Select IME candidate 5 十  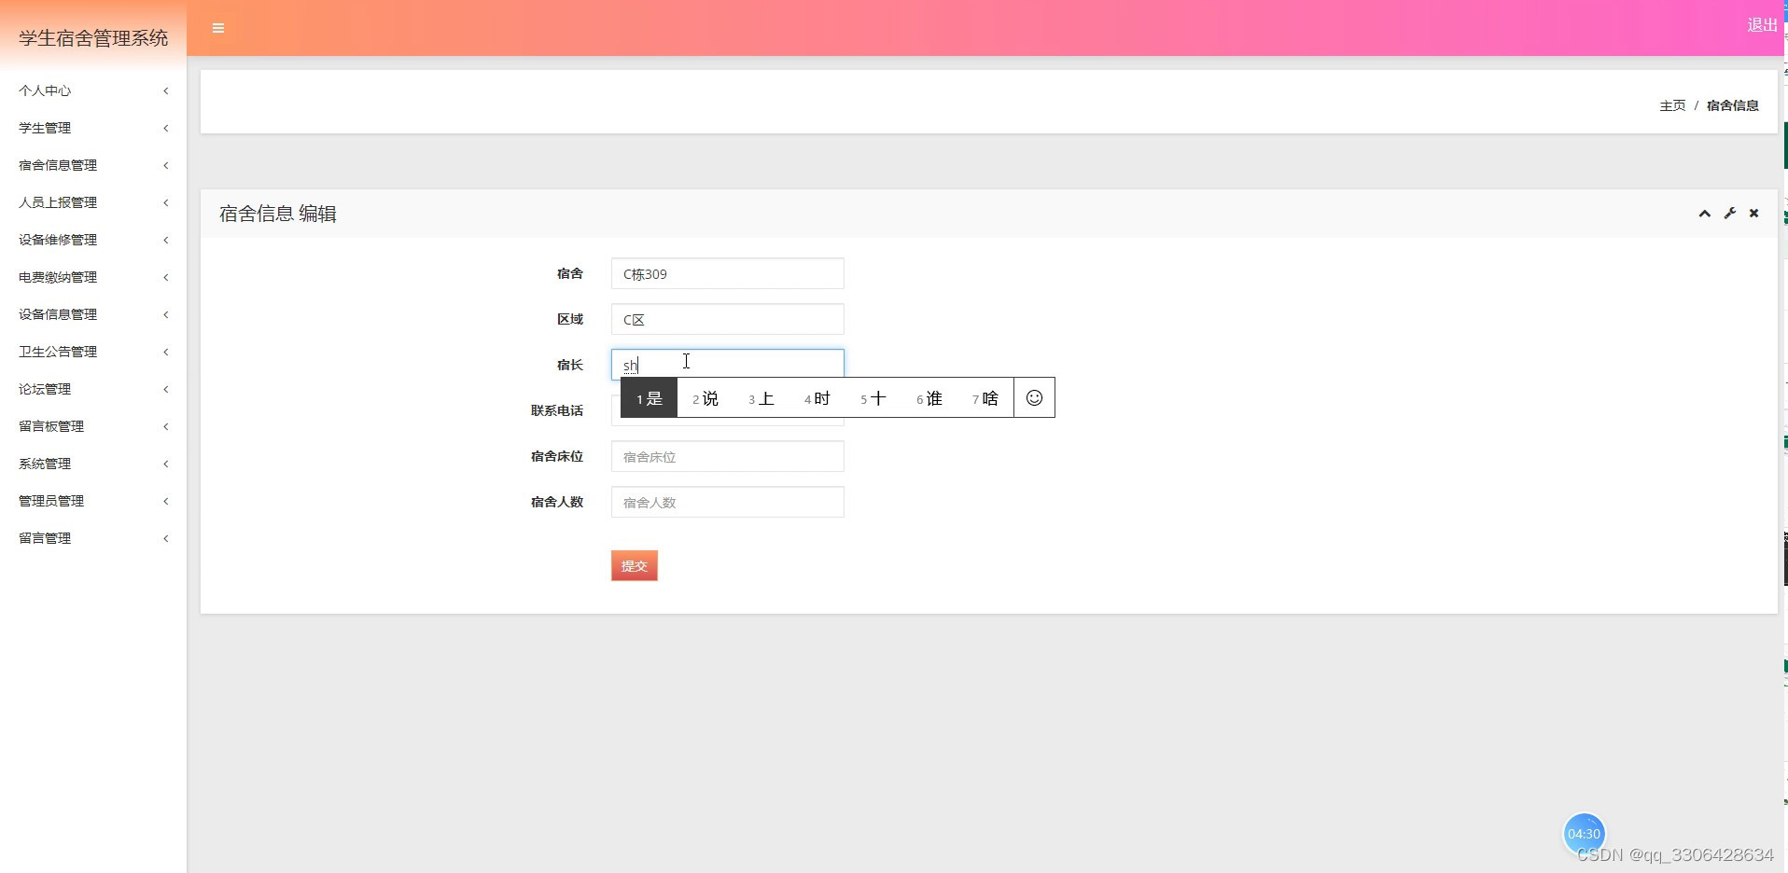(x=873, y=398)
